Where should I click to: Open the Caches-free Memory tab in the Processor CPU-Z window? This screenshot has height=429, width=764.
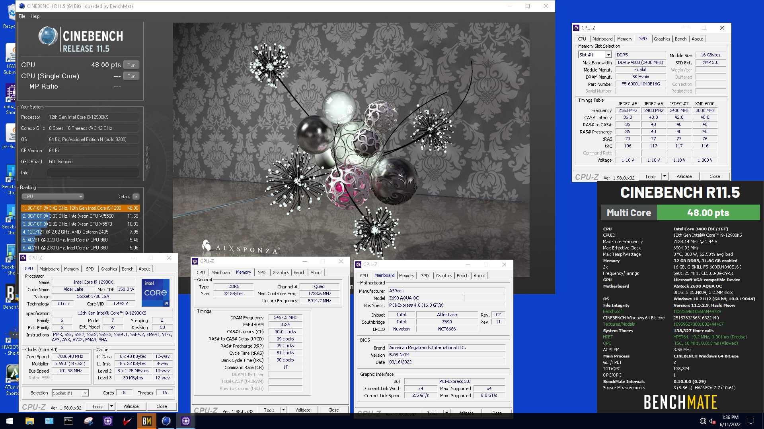click(x=72, y=269)
